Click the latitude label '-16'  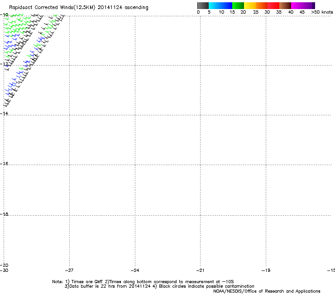[x=4, y=164]
